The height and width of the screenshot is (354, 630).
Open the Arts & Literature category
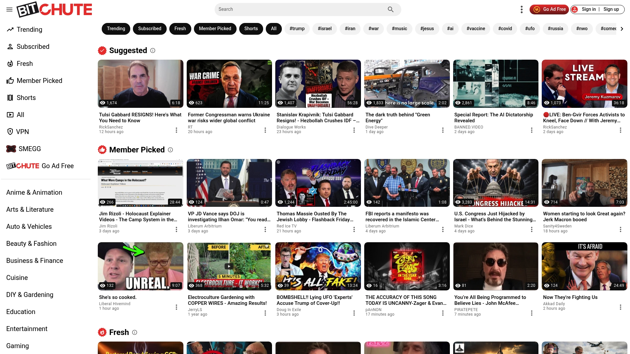coord(30,209)
